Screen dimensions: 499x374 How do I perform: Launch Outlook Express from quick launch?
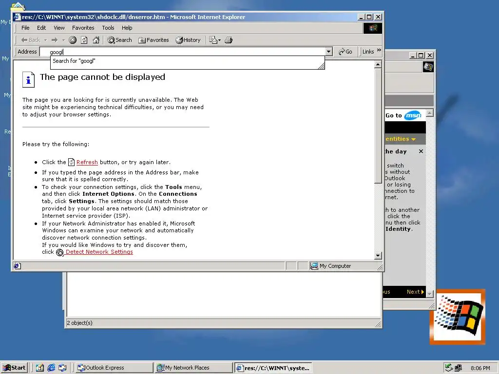[x=62, y=368]
